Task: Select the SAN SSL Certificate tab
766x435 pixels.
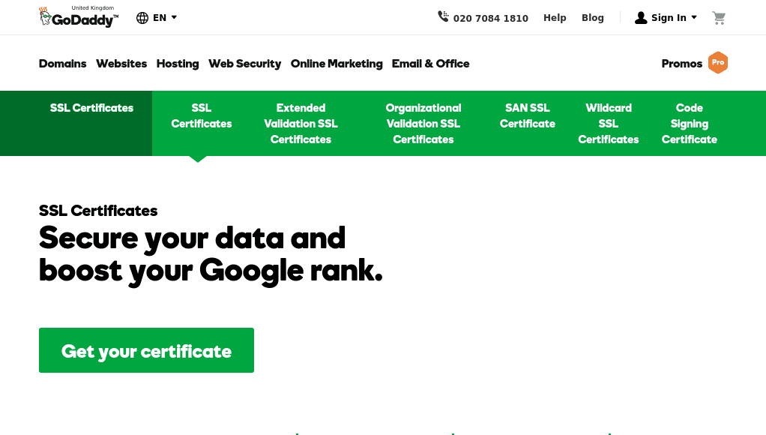Action: (x=528, y=115)
